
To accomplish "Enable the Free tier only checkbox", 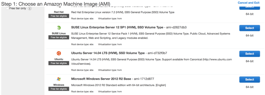I will tap(7, 8).
